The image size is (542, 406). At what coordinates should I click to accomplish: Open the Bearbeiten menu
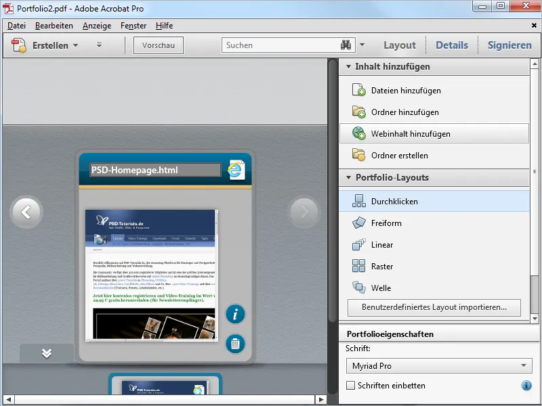54,26
